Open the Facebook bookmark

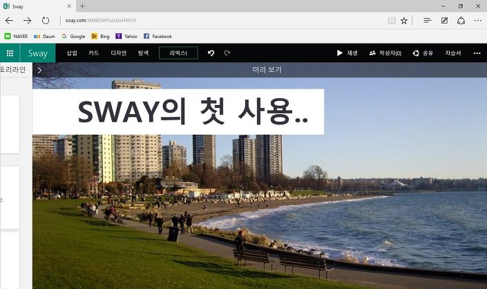(157, 37)
